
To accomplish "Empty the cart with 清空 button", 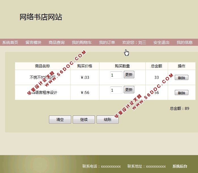I will coord(60,120).
